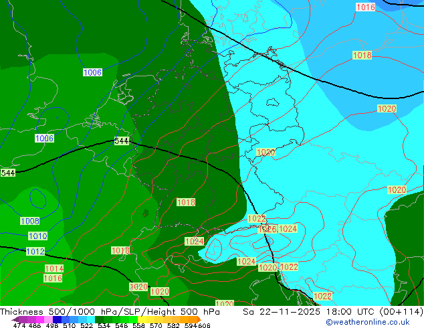Select the yellow swatch right of 558
The image size is (424, 328).
[x=142, y=319]
